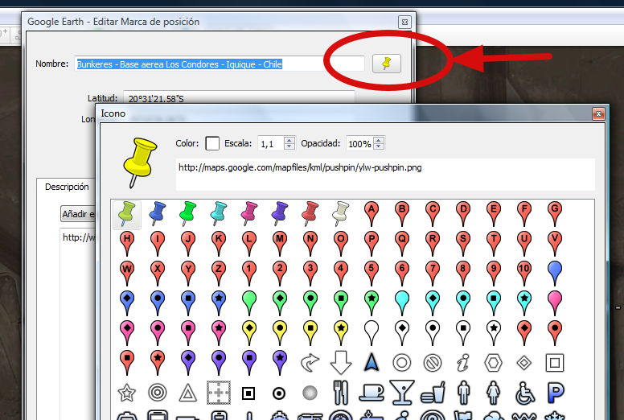
Task: Click the Escala value field
Action: 271,143
